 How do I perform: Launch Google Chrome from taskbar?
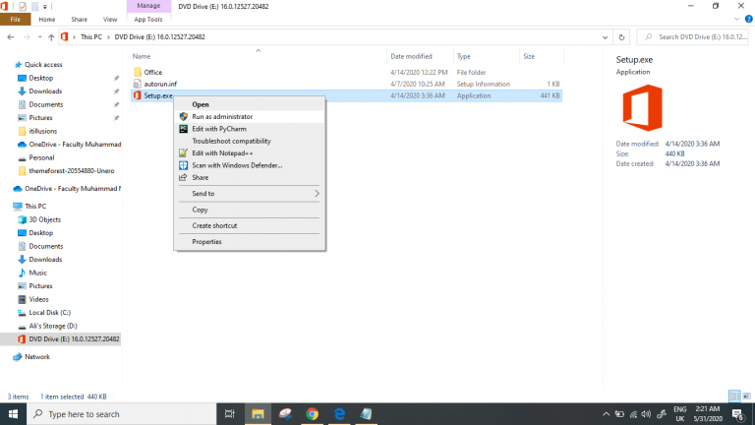point(312,414)
